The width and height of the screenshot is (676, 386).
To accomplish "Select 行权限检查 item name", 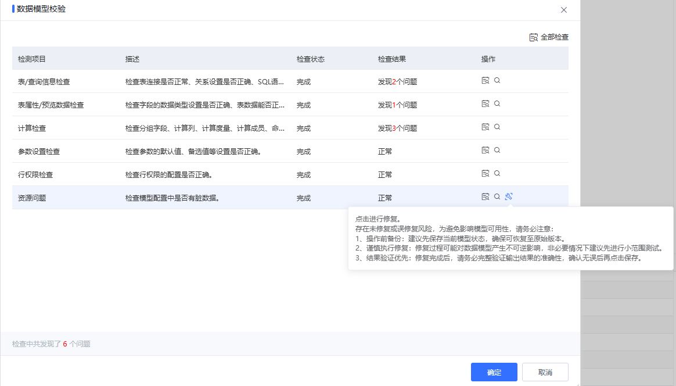I will (x=35, y=175).
